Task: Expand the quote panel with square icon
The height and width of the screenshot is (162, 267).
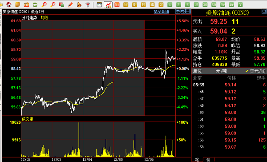Action: coord(264,11)
